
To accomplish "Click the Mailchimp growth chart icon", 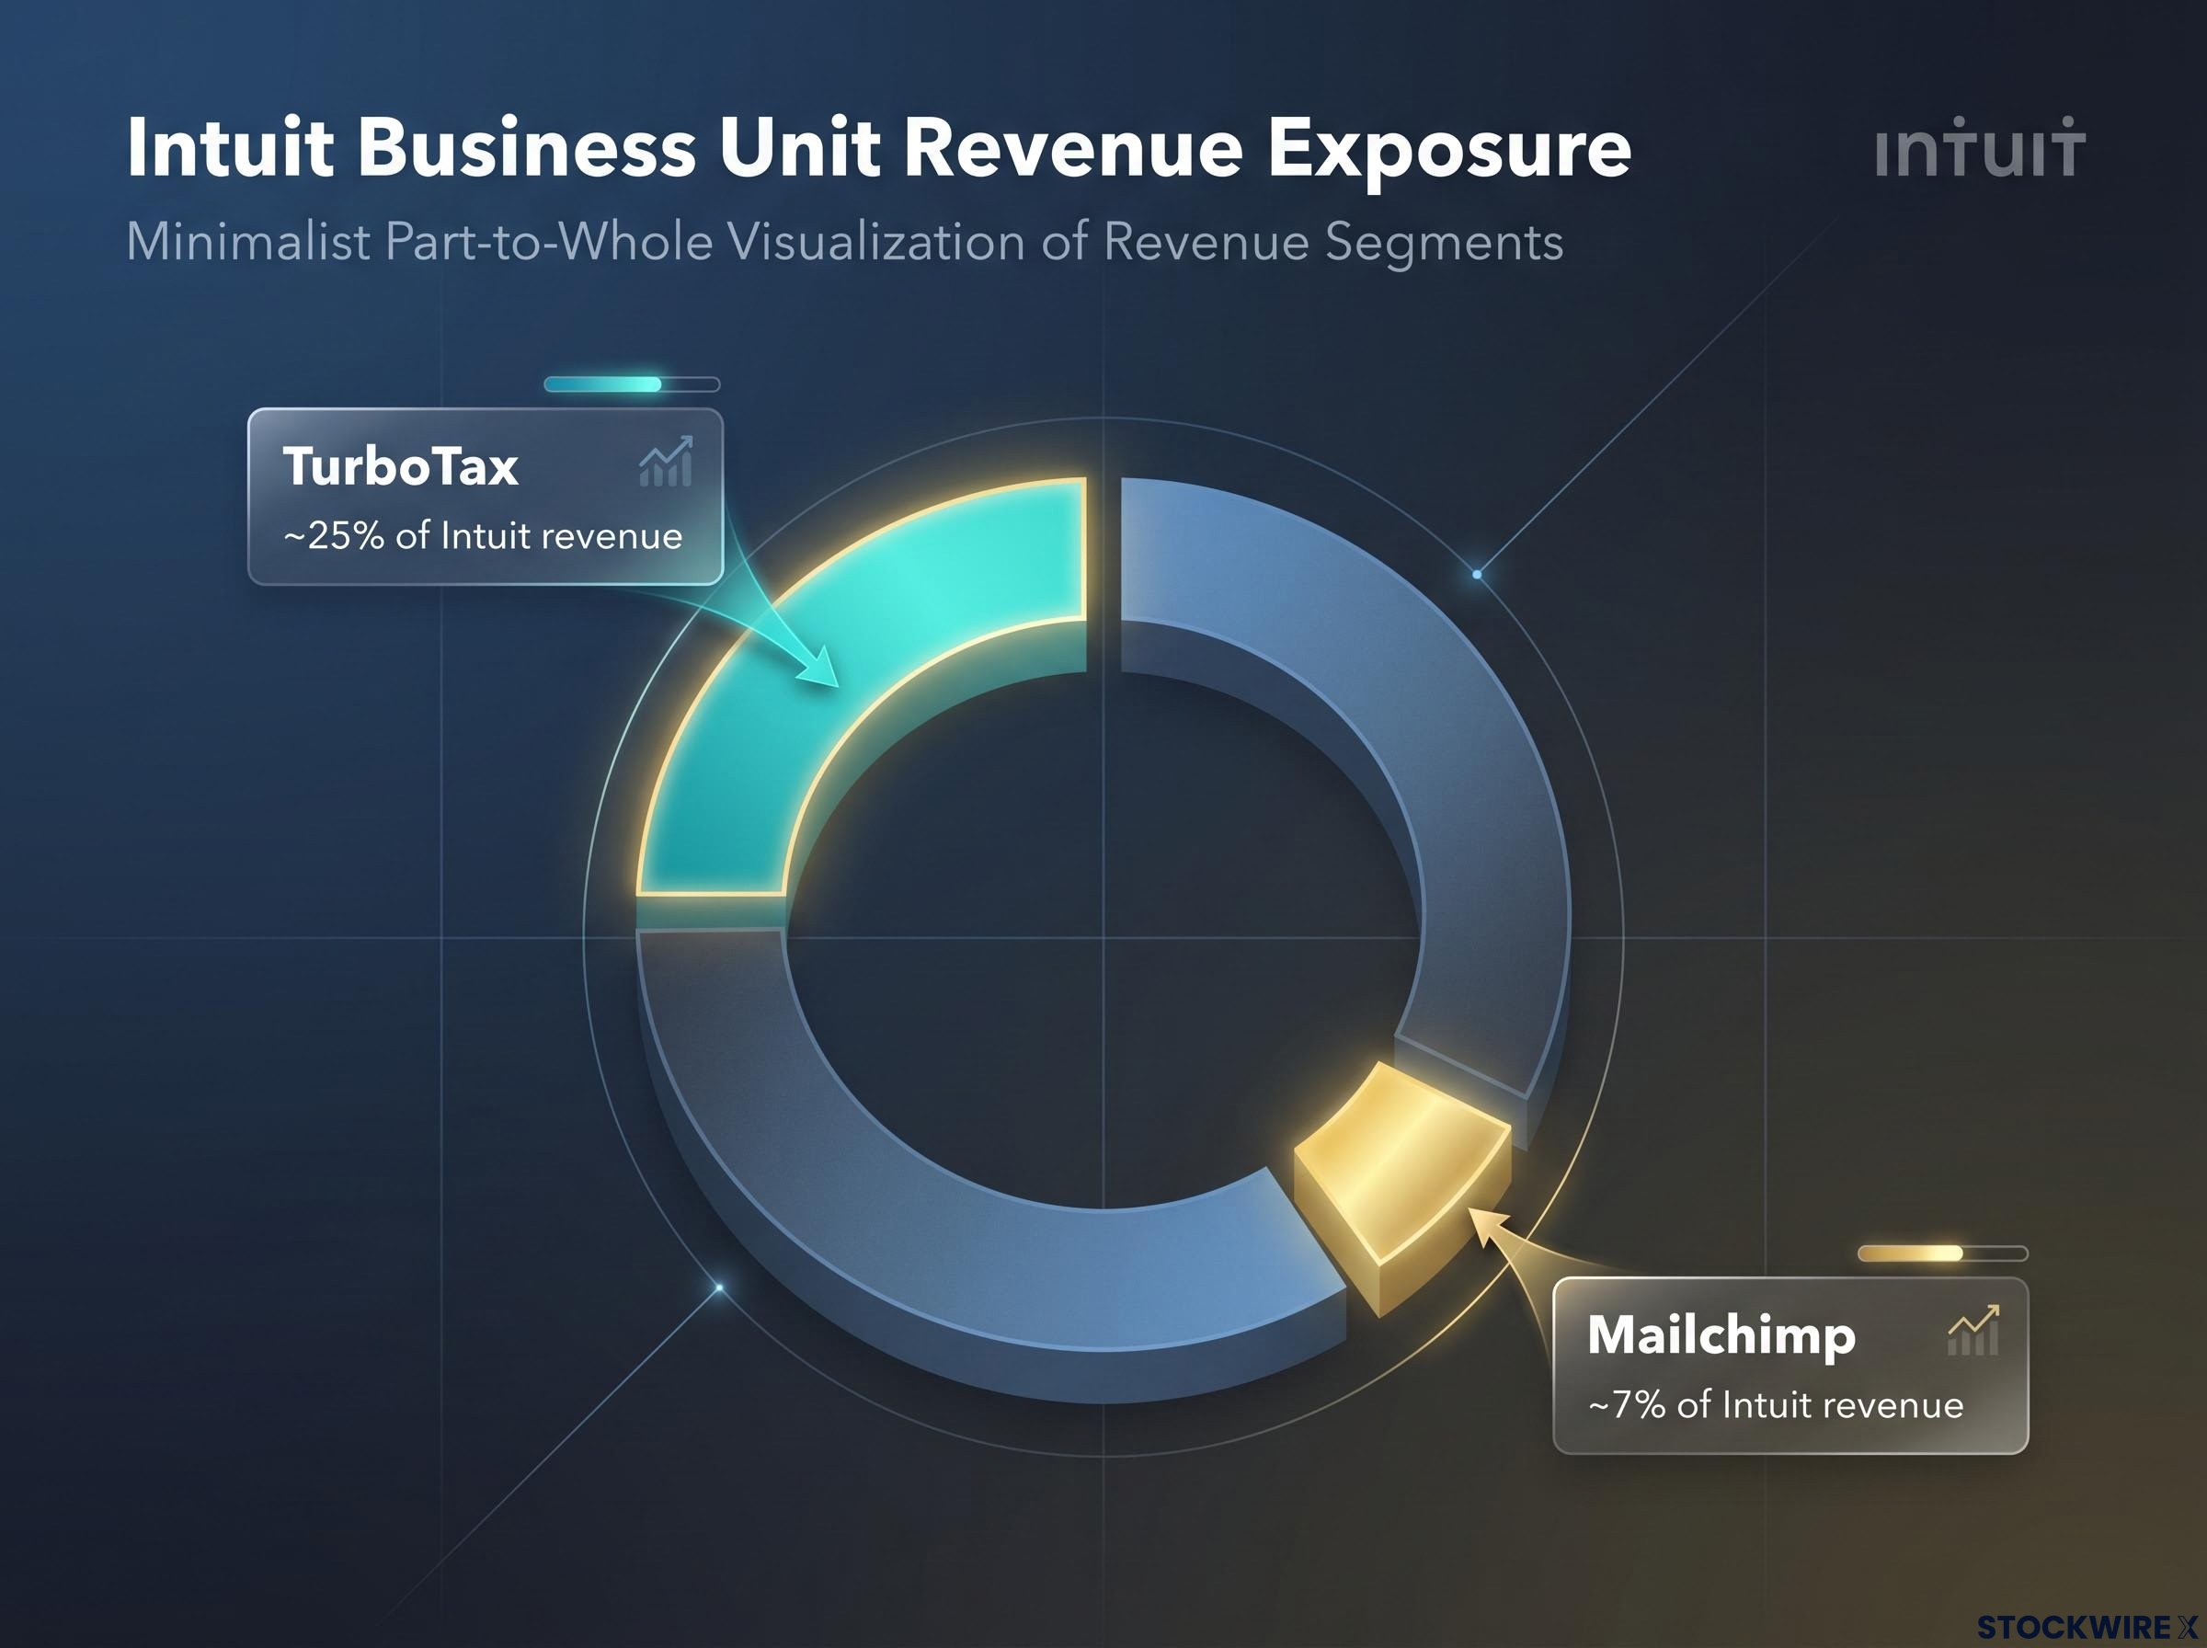I will (x=1973, y=1330).
